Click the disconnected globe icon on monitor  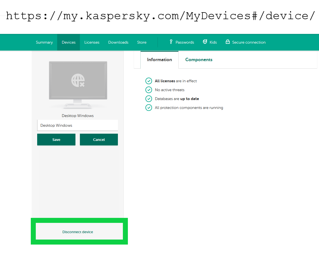click(78, 80)
